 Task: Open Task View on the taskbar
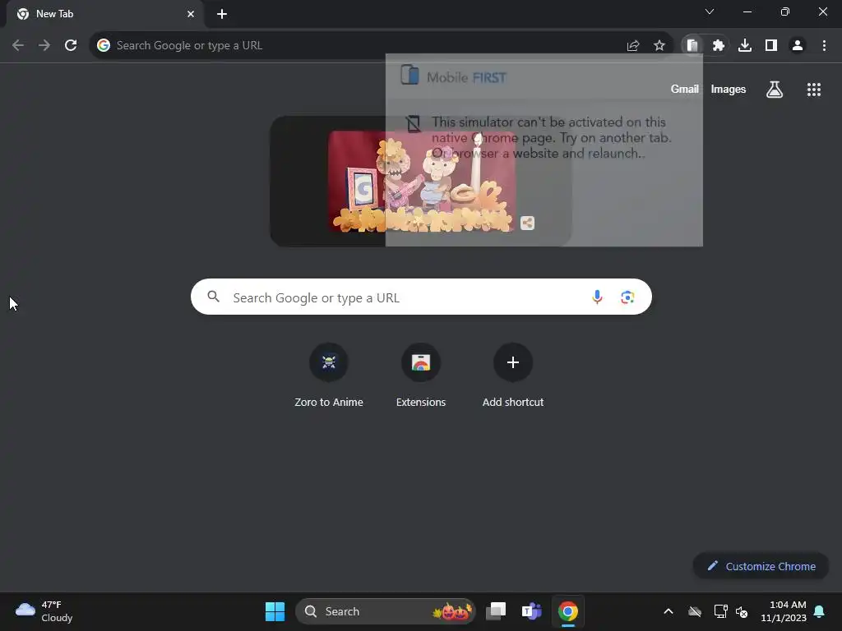tap(496, 611)
